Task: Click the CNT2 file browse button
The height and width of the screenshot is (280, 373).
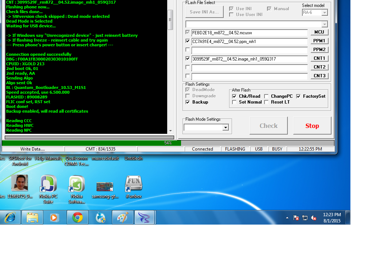Action: (x=319, y=67)
